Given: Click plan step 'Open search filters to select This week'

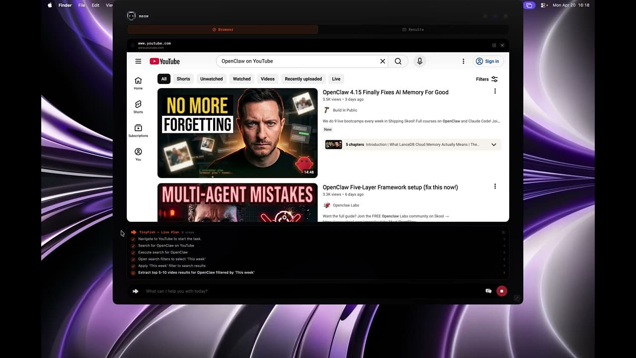Looking at the screenshot, I should (172, 259).
